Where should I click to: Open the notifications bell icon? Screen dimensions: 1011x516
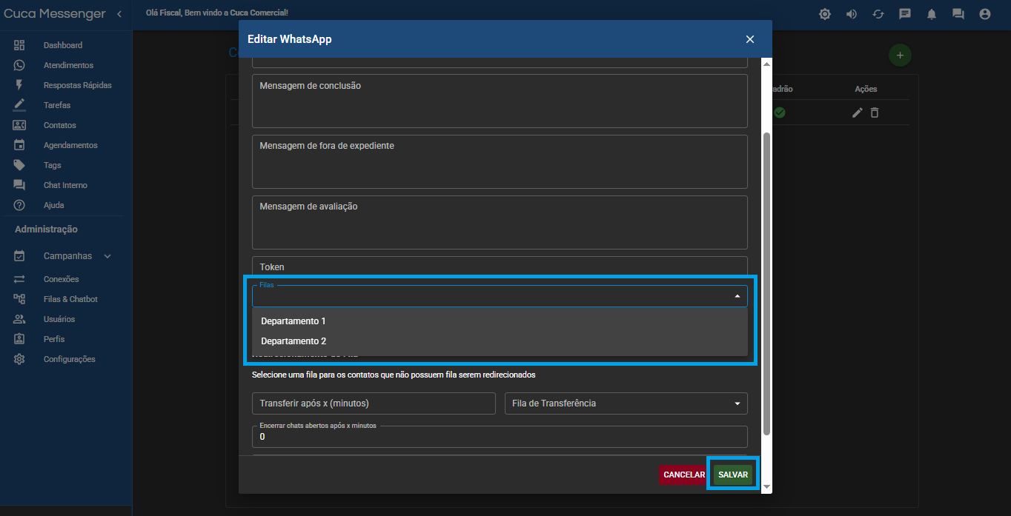point(932,14)
